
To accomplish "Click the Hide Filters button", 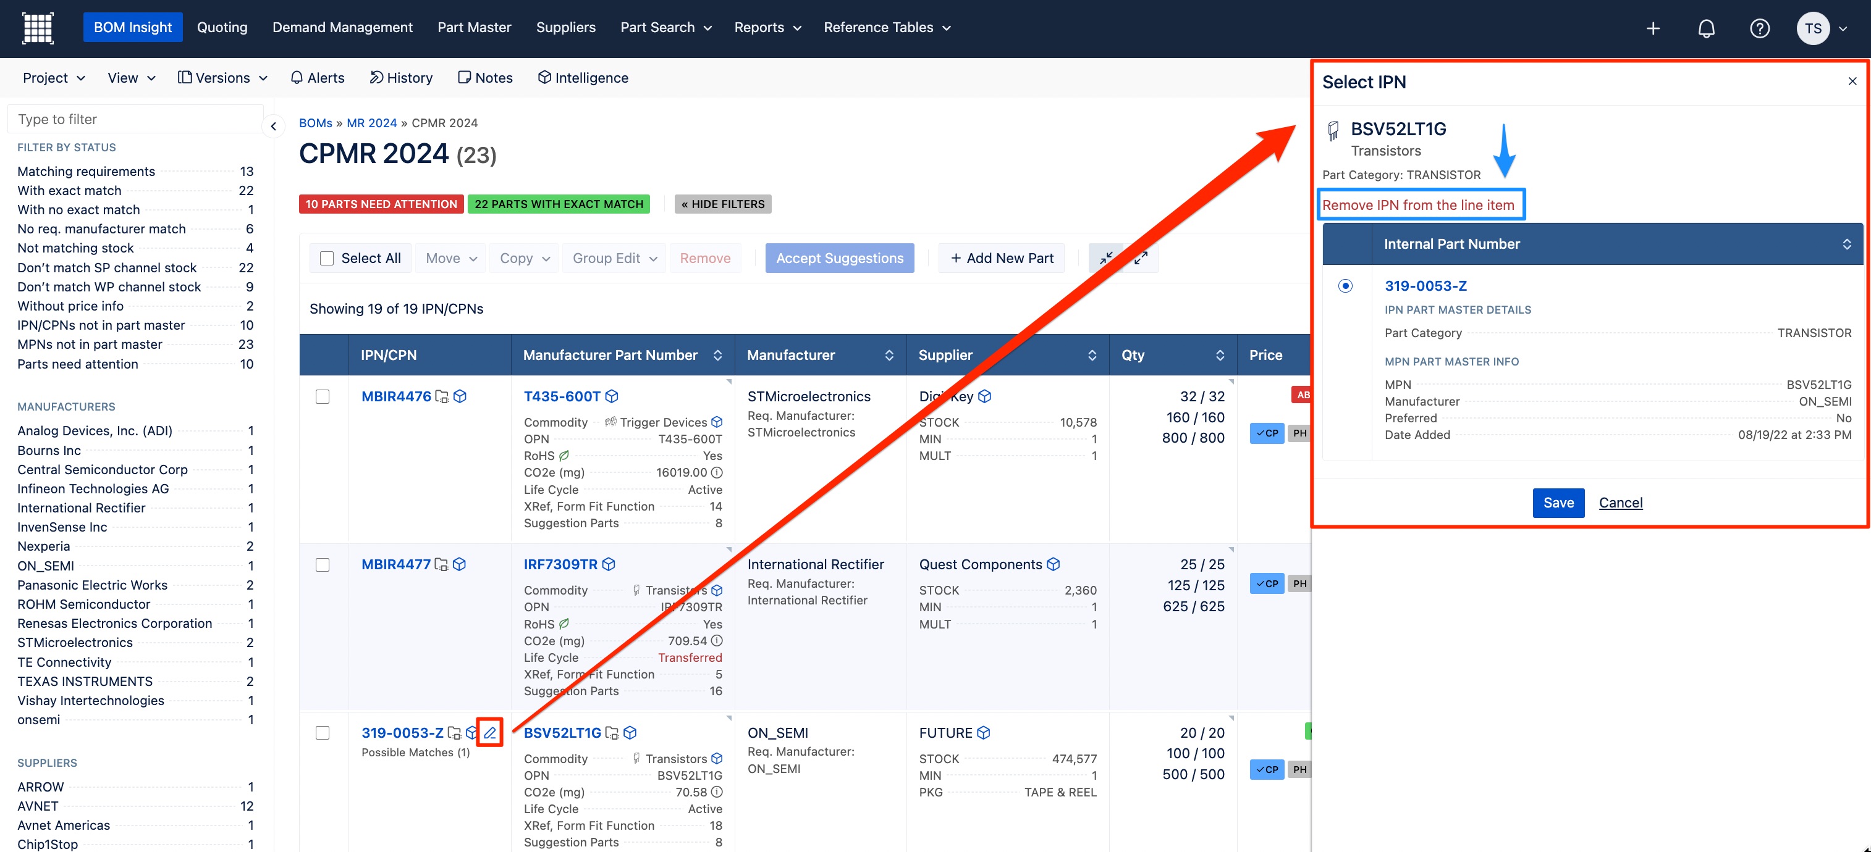I will point(723,204).
